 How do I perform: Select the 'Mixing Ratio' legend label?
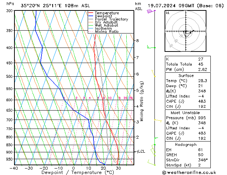tap(107, 31)
